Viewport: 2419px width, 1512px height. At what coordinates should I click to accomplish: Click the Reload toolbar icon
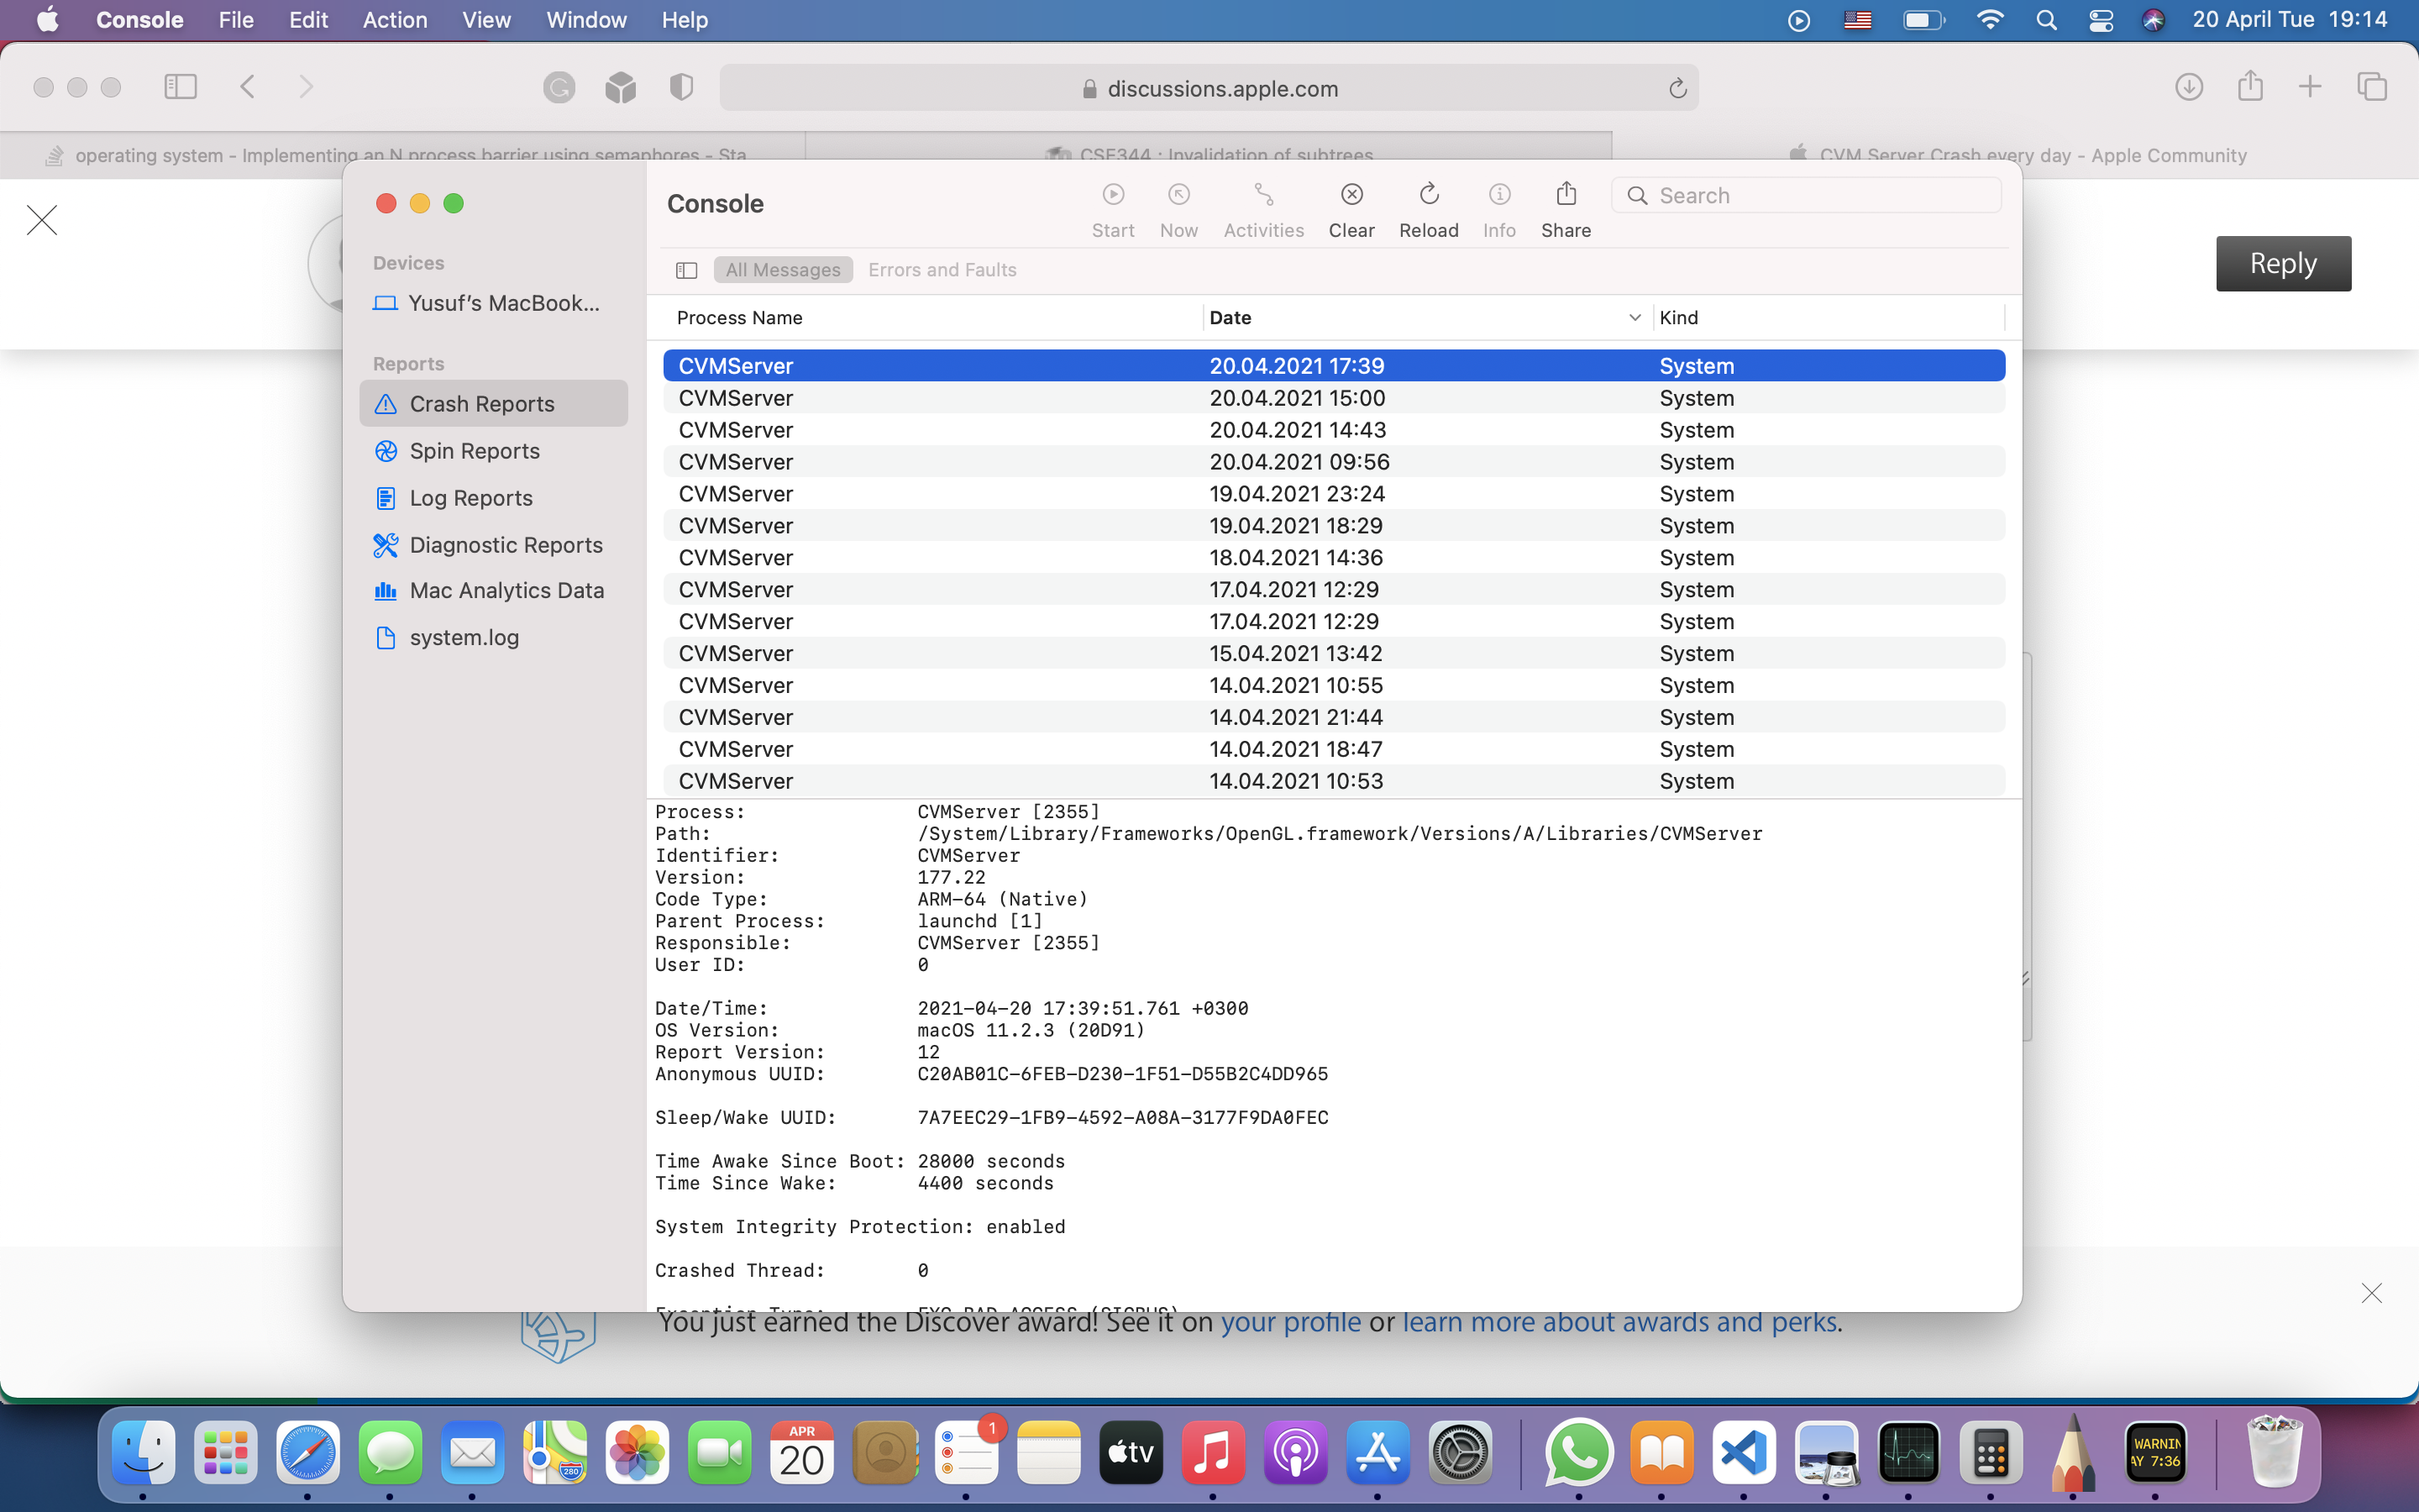(x=1429, y=196)
